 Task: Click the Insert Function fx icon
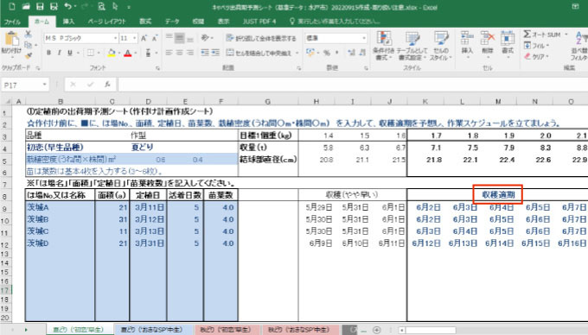pyautogui.click(x=107, y=85)
